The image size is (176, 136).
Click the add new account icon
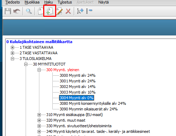[x=50, y=11]
